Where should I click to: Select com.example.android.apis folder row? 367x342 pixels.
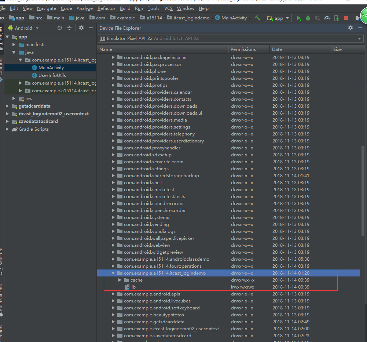[x=228, y=294]
